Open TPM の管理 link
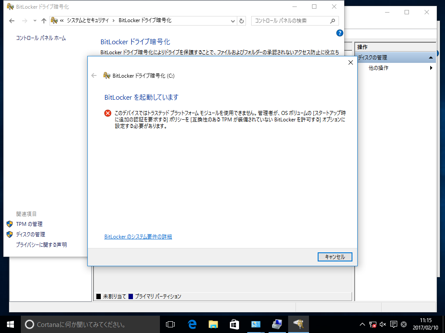Viewport: 445px width, 333px height. (x=29, y=224)
